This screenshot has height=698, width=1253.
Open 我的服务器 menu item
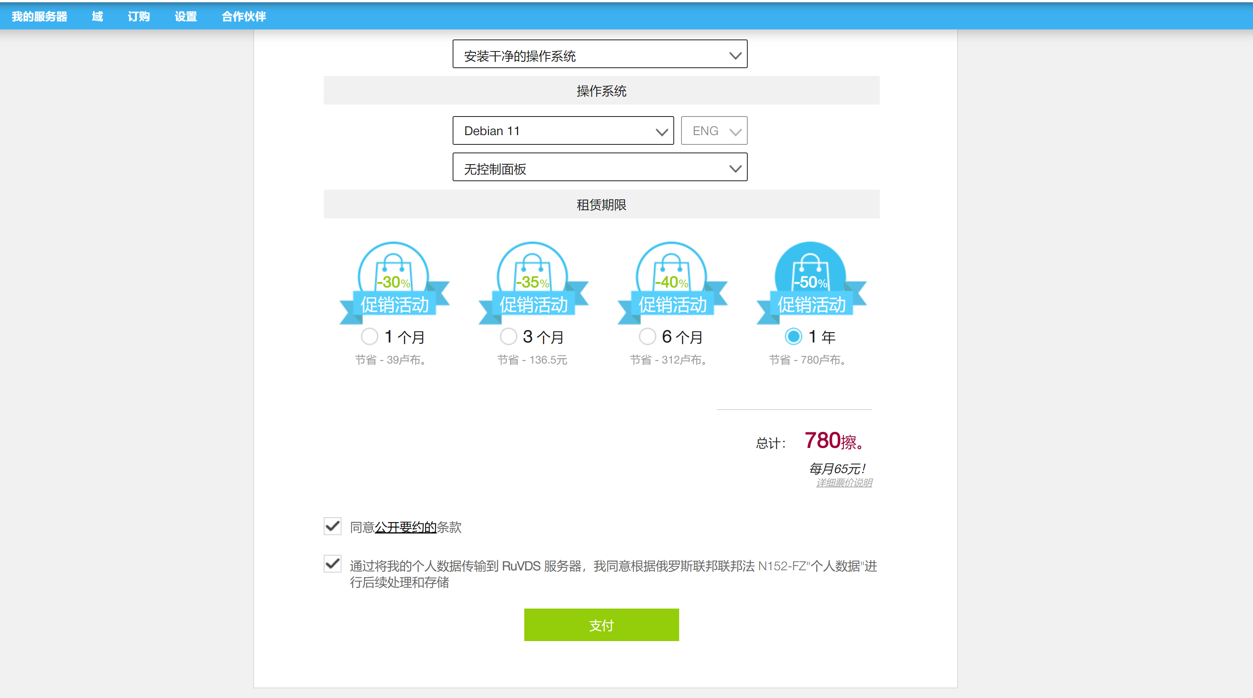click(x=40, y=17)
